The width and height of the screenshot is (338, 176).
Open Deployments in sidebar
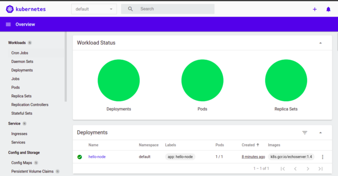point(22,70)
